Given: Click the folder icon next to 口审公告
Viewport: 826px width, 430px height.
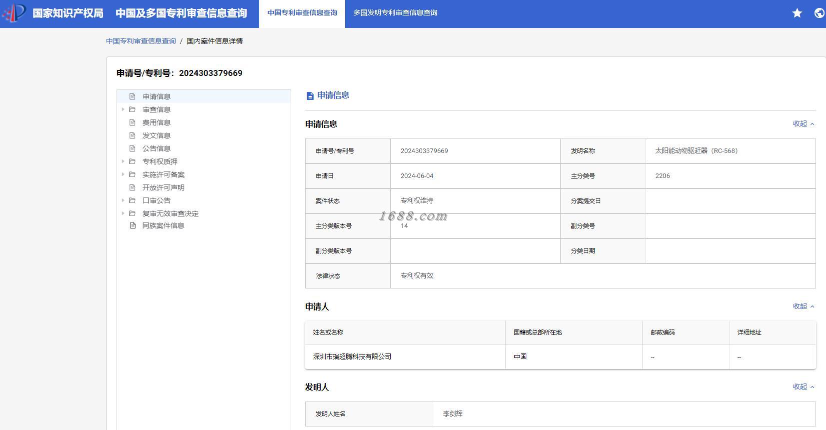Looking at the screenshot, I should [133, 200].
